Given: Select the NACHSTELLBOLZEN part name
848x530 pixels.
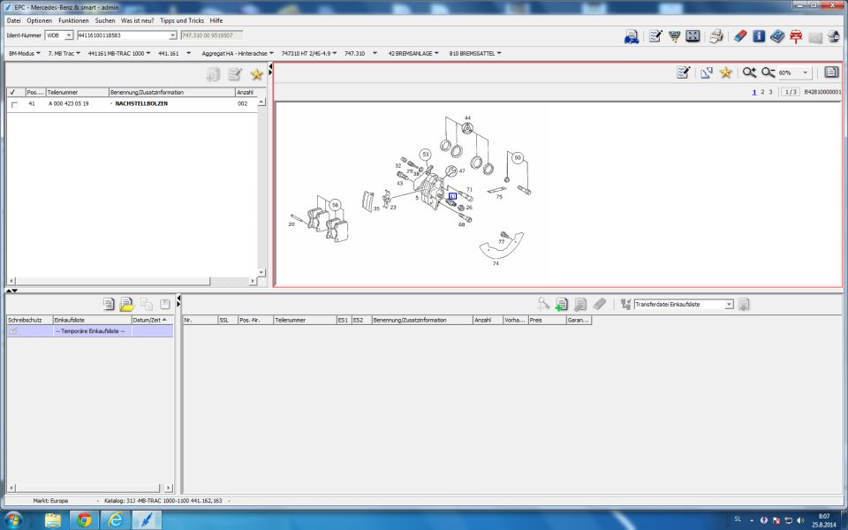Looking at the screenshot, I should (141, 104).
